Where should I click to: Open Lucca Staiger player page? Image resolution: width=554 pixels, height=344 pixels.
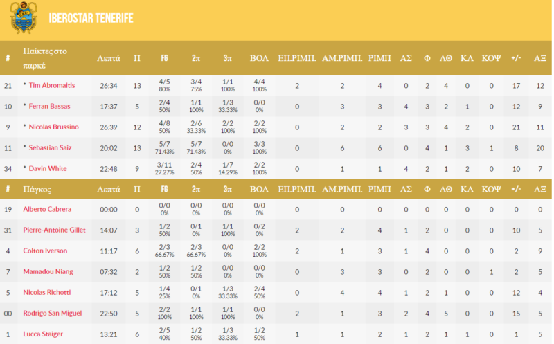(x=43, y=334)
